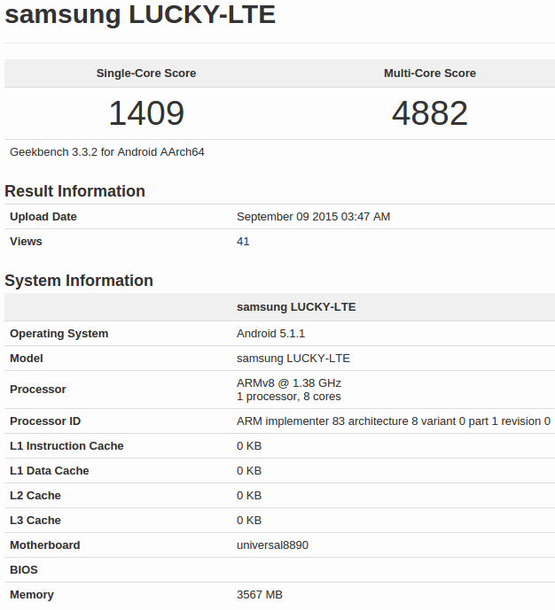Select the Motherboard label
This screenshot has width=555, height=610.
pos(45,545)
